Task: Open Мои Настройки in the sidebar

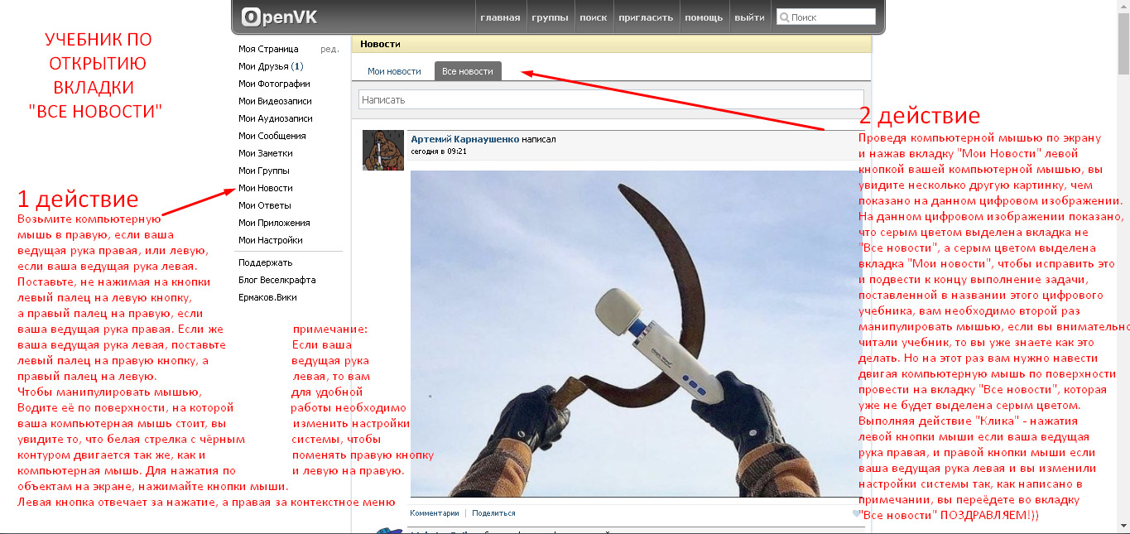Action: [271, 240]
